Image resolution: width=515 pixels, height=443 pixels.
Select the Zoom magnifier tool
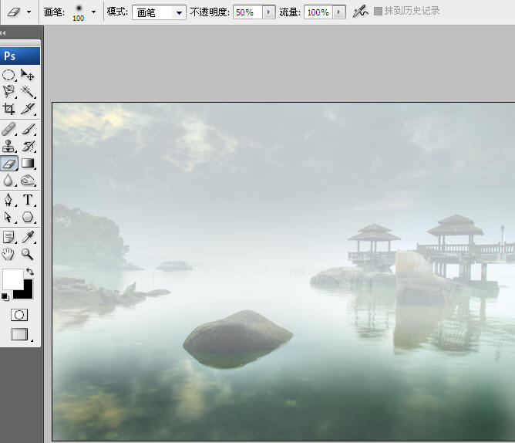pos(29,254)
